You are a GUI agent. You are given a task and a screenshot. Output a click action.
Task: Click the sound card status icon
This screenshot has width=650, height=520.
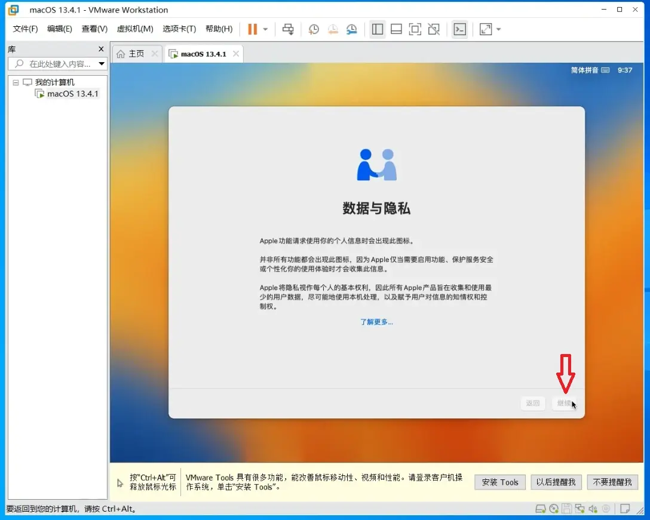(x=593, y=509)
